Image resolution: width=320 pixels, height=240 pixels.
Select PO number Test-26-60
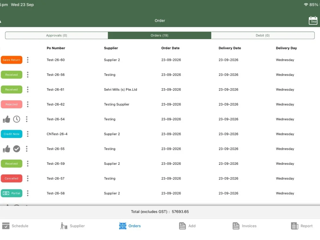click(55, 60)
